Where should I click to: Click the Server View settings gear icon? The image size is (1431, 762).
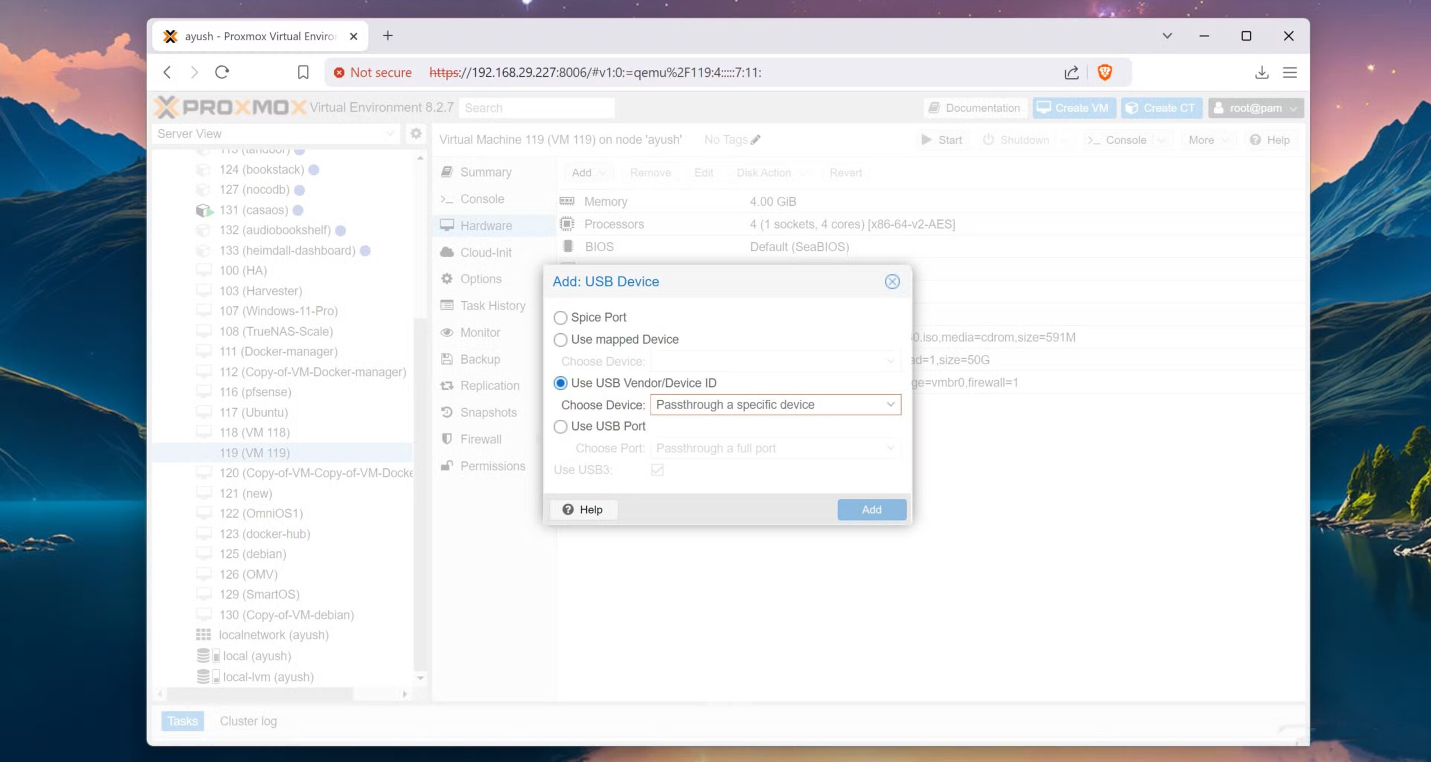coord(416,134)
